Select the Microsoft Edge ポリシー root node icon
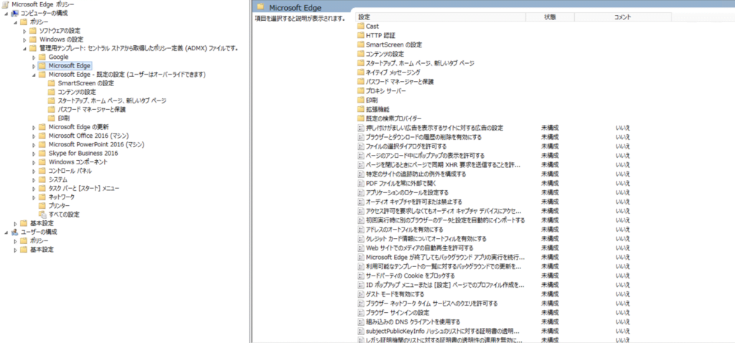 5,4
